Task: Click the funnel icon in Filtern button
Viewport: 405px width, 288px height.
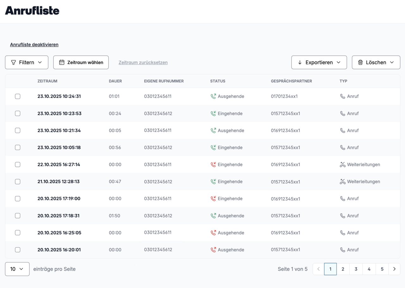Action: [x=13, y=63]
